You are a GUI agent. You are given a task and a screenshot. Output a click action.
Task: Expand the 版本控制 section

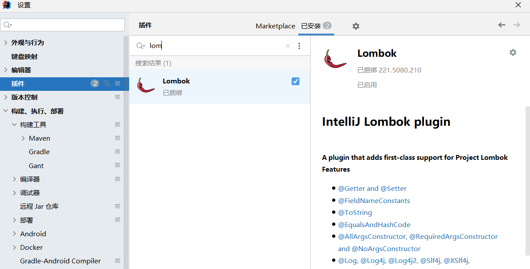click(x=6, y=97)
